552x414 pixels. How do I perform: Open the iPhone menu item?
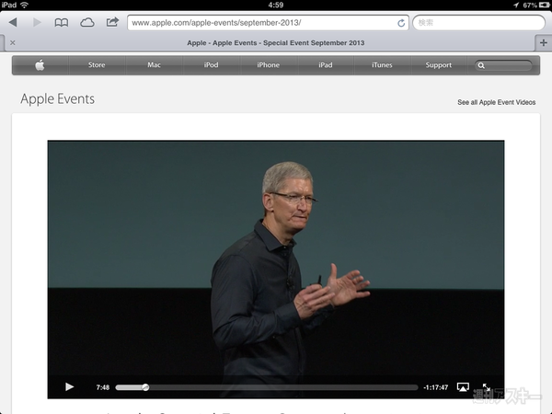tap(269, 65)
